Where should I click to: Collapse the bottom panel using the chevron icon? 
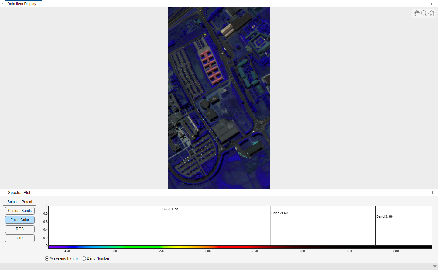pos(435,267)
